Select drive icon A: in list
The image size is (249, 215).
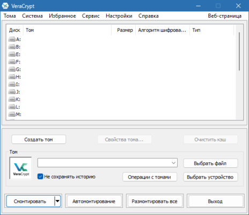(12, 39)
